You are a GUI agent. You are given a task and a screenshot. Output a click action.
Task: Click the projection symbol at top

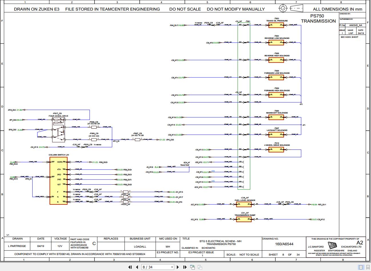(291, 8)
